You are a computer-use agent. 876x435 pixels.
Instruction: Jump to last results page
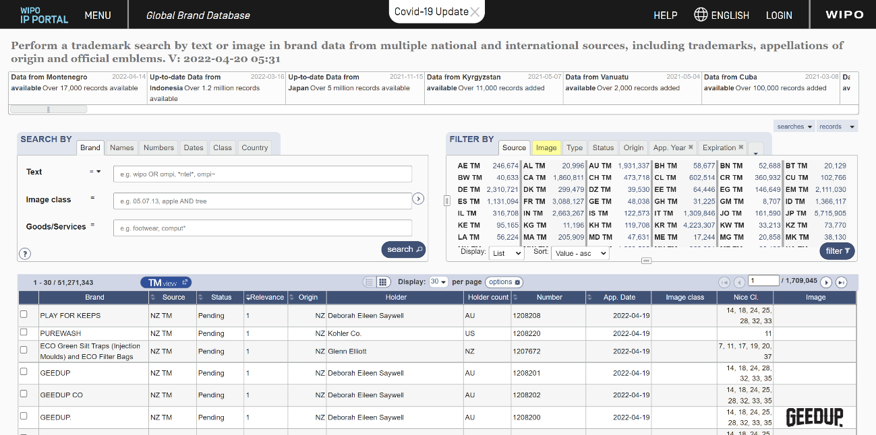click(x=842, y=282)
